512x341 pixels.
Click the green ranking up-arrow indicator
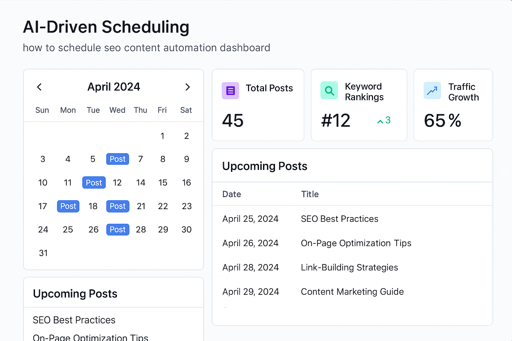click(380, 122)
